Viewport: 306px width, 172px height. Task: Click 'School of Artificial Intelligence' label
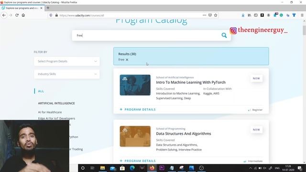pos(175,77)
